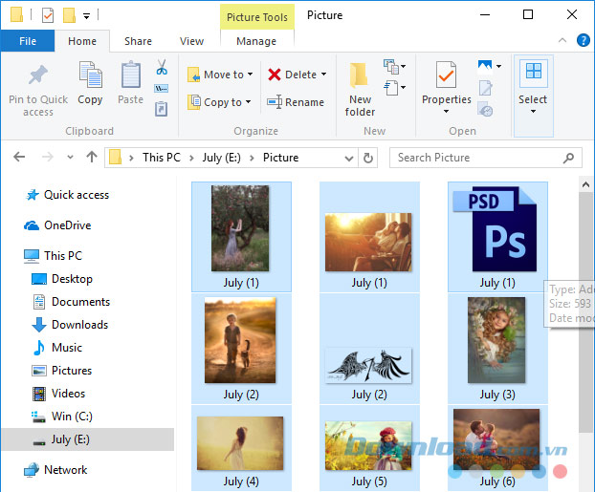This screenshot has height=492, width=595.
Task: Click the quick access toolbar Properties icon
Action: click(x=48, y=15)
